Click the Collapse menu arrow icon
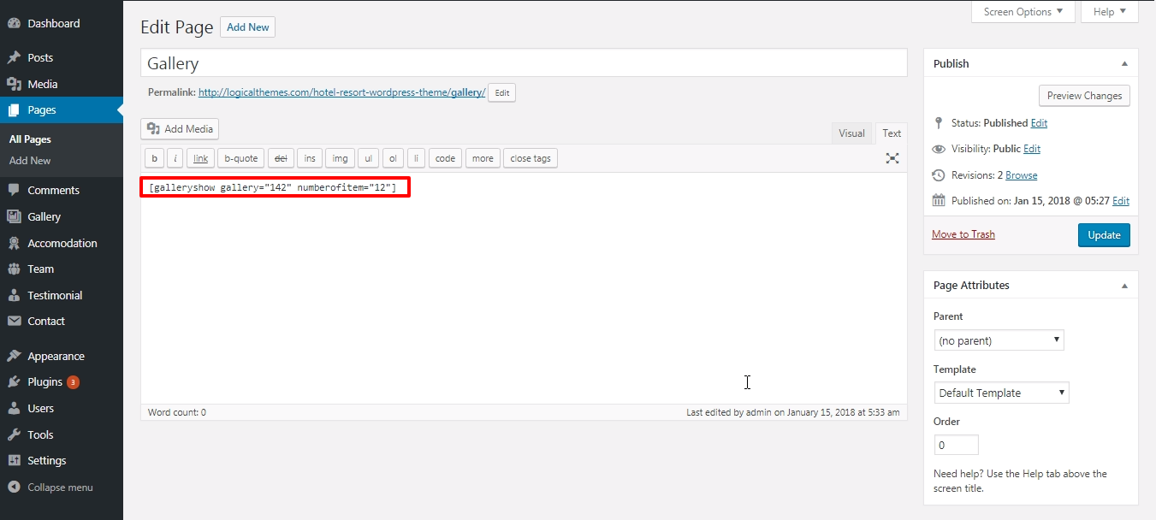This screenshot has height=520, width=1156. coord(14,487)
